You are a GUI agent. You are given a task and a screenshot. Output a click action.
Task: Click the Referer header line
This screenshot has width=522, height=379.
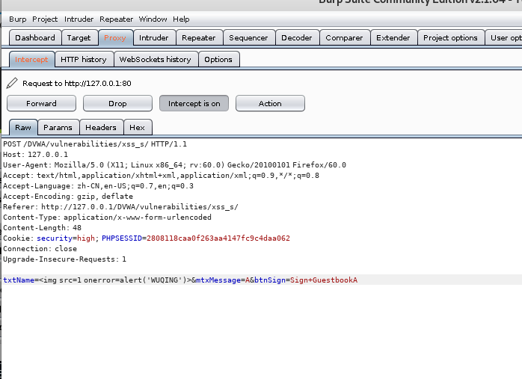click(x=120, y=207)
